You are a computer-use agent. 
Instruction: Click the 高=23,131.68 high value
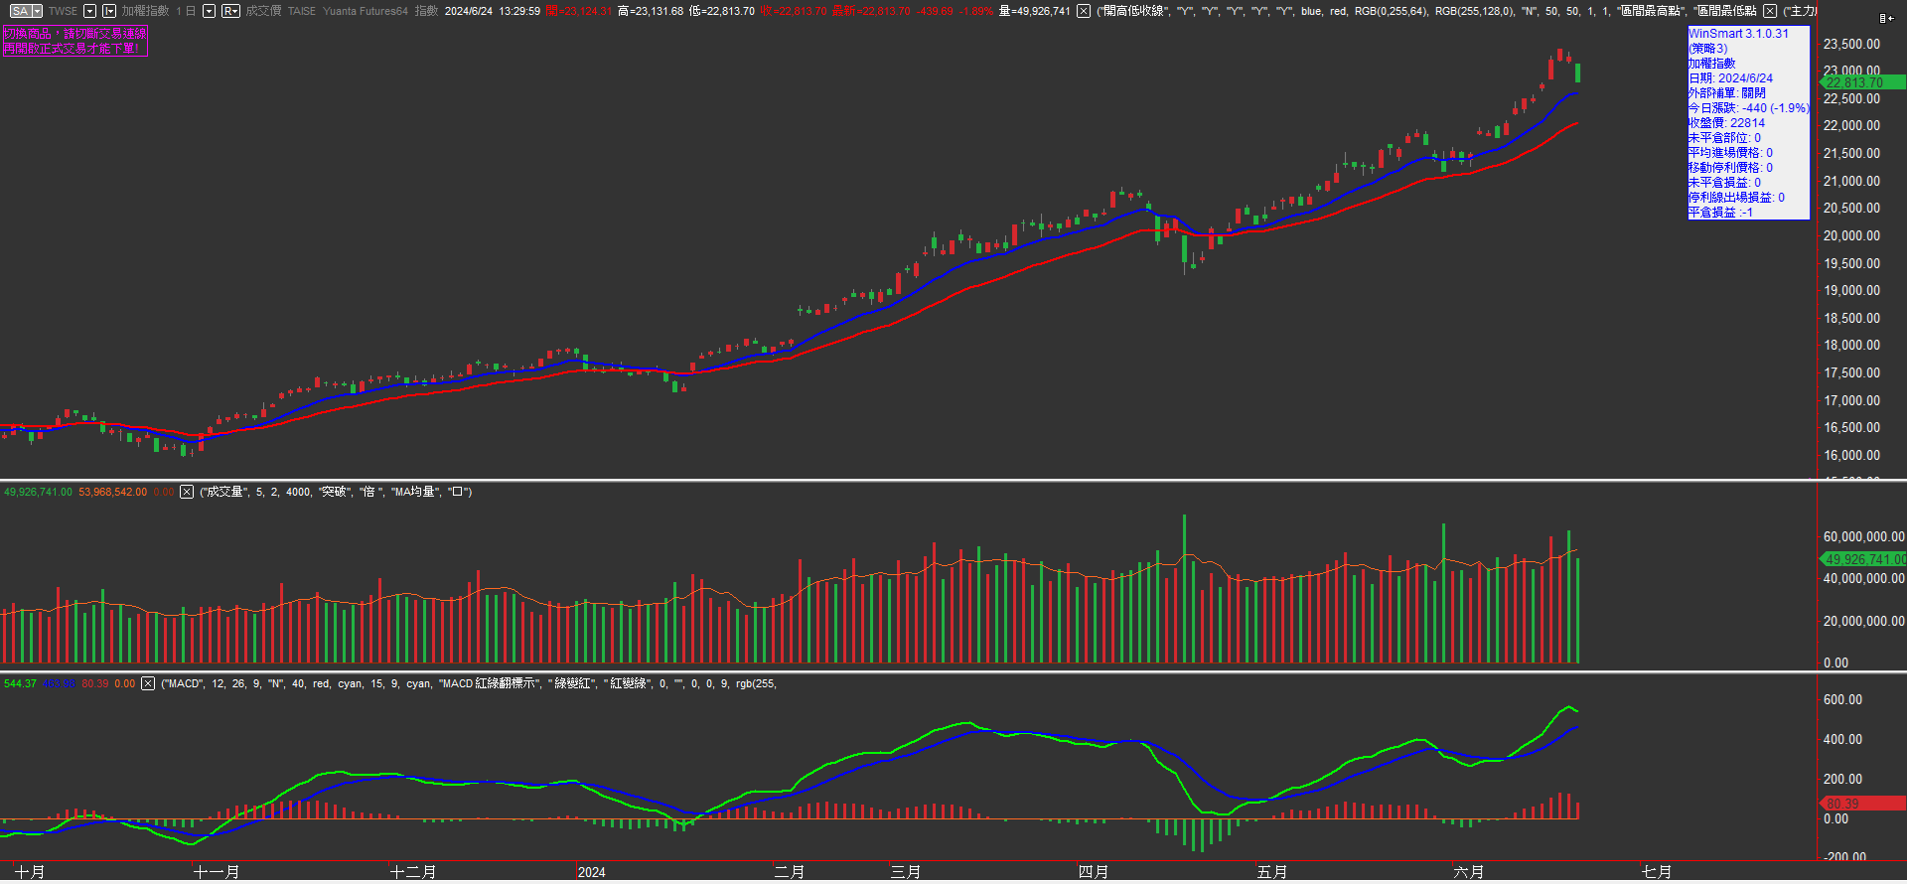click(x=651, y=11)
